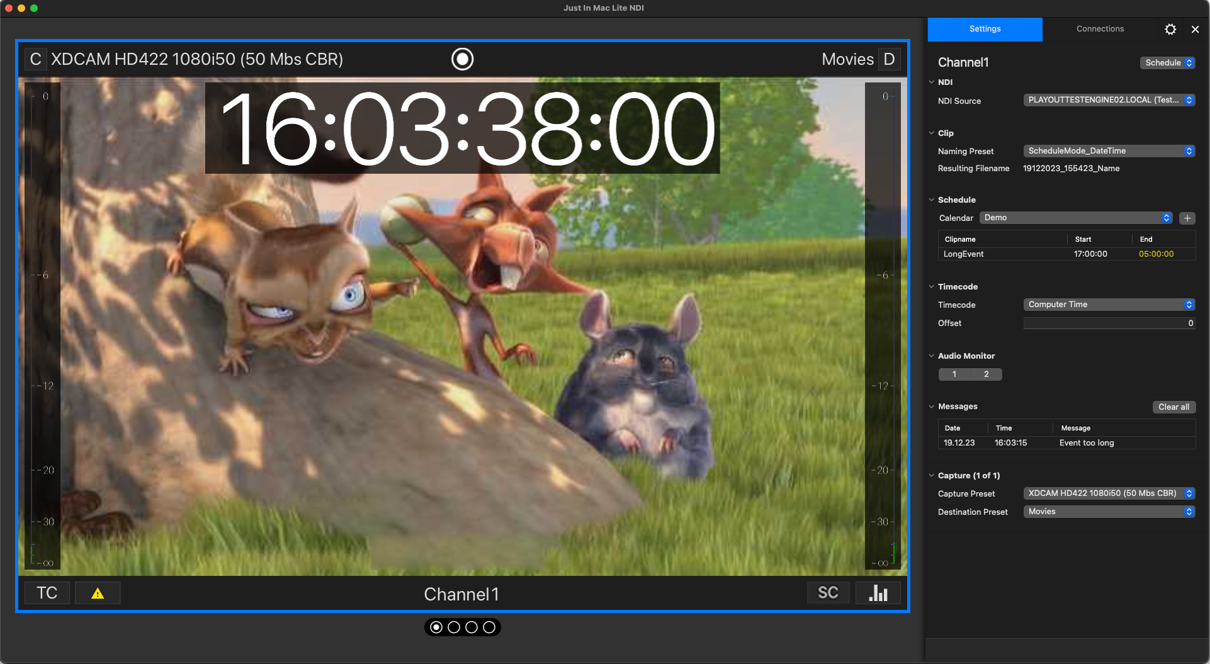Image resolution: width=1210 pixels, height=664 pixels.
Task: Click the right audio level meter
Action: (x=883, y=326)
